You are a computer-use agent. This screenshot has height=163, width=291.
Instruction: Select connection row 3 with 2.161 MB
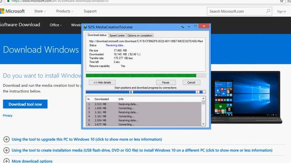[144, 112]
